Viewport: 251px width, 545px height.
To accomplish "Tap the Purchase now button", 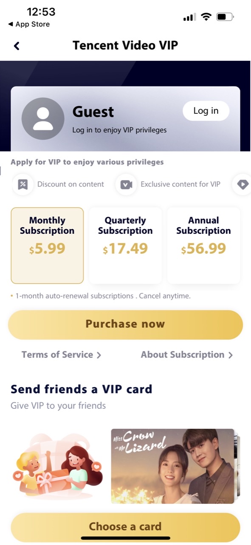I will coord(125,324).
